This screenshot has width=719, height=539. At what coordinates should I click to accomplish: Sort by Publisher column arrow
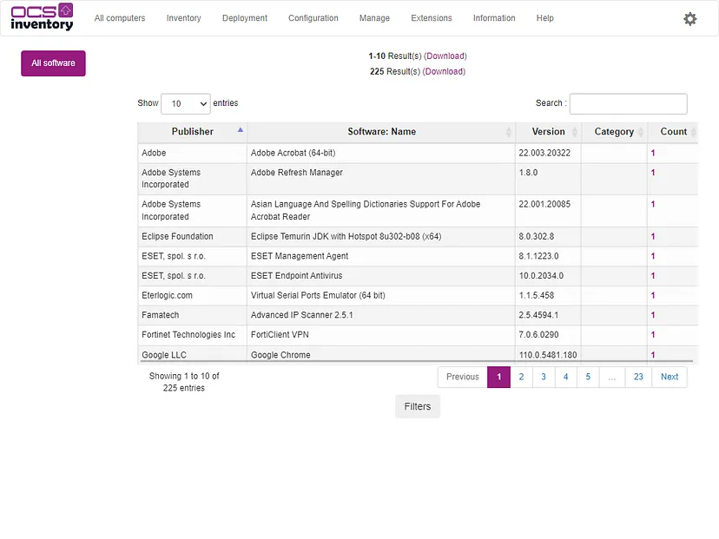[x=241, y=130]
